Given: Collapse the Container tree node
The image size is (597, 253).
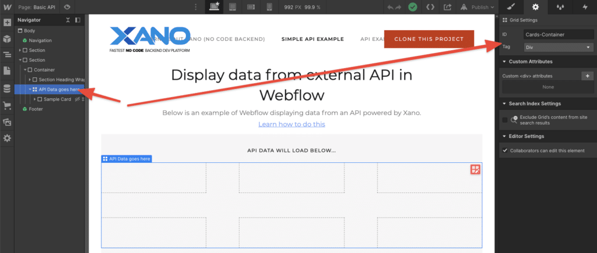Looking at the screenshot, I should coord(25,70).
